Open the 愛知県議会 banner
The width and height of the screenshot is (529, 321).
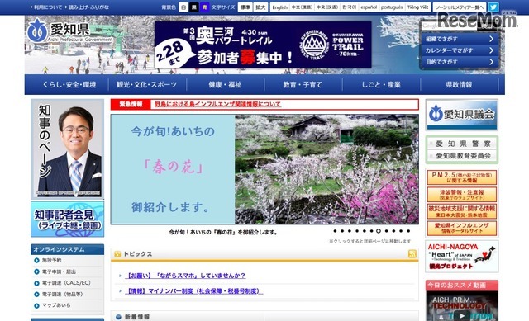pyautogui.click(x=462, y=115)
